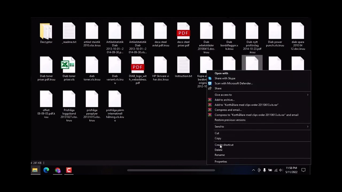This screenshot has width=342, height=192.
Task: Choose Restore previous versions
Action: [x=258, y=120]
